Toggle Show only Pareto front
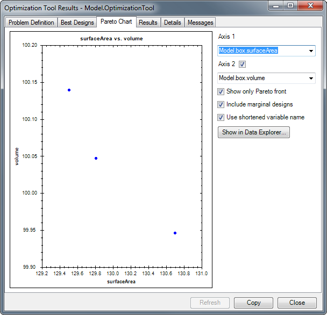The height and width of the screenshot is (315, 327). pyautogui.click(x=221, y=92)
